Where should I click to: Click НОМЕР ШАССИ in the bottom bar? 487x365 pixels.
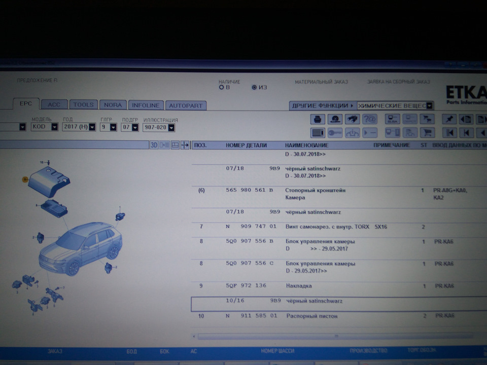tap(277, 351)
